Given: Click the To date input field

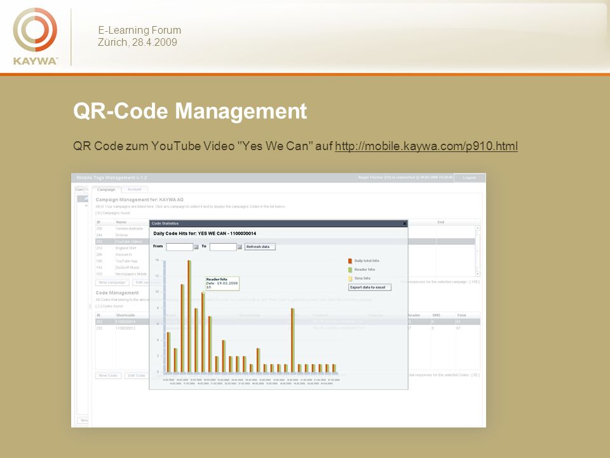Looking at the screenshot, I should [223, 247].
